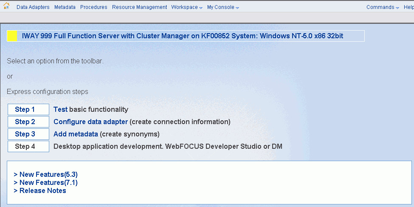Screen dimensions: 414x207
Task: Click the Step 4 button
Action: [x=28, y=147]
